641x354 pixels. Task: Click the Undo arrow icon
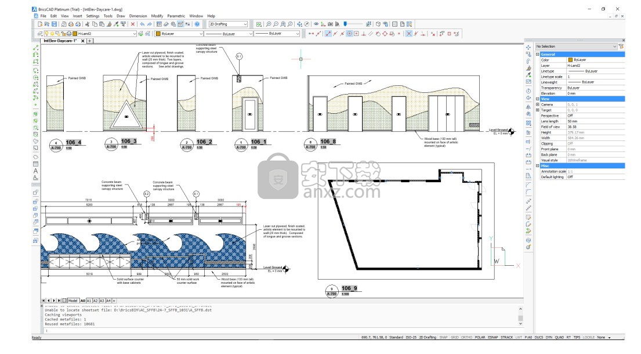pos(142,24)
